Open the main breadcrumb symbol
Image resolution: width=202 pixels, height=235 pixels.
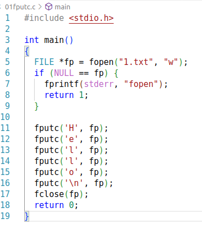pos(62,7)
